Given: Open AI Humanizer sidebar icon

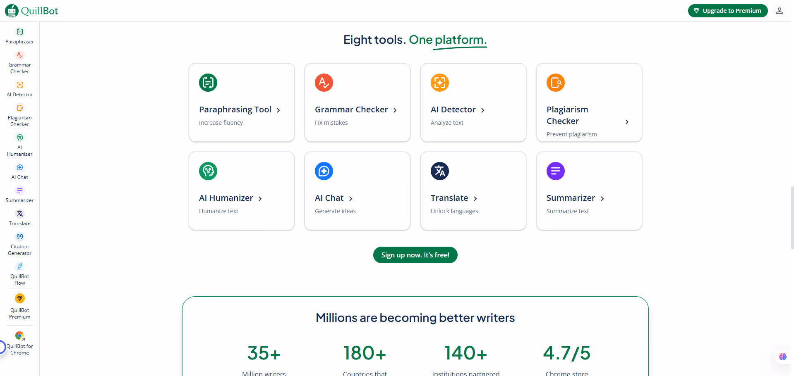Looking at the screenshot, I should point(20,138).
